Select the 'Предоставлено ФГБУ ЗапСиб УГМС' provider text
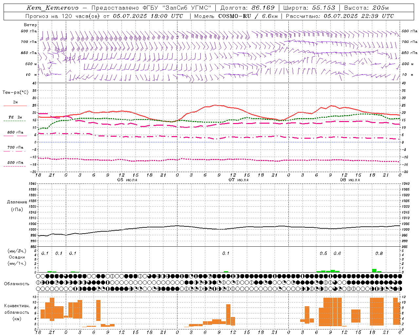The width and height of the screenshot is (419, 335). [x=151, y=8]
